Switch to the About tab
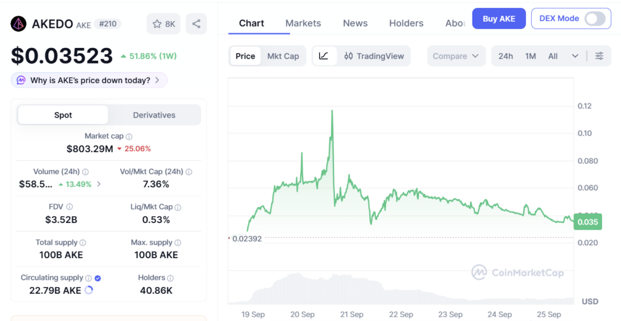The image size is (621, 321). pyautogui.click(x=455, y=24)
